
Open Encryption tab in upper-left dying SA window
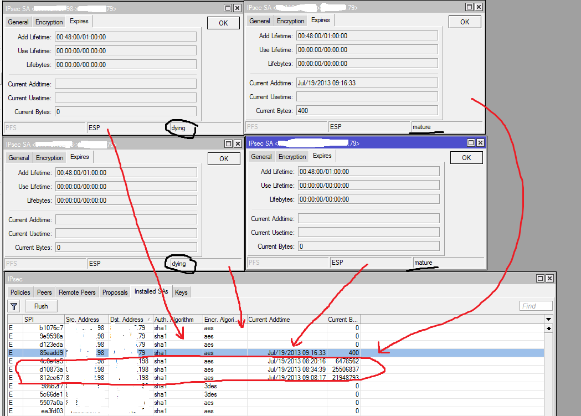tap(49, 22)
